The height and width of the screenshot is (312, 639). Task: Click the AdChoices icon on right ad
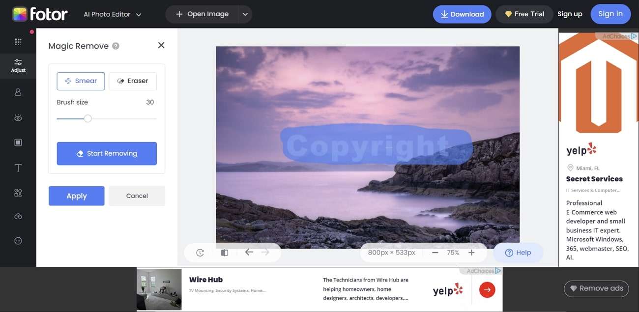pyautogui.click(x=634, y=36)
